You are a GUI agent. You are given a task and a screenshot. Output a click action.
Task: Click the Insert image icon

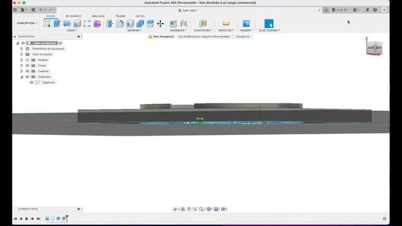tap(246, 24)
